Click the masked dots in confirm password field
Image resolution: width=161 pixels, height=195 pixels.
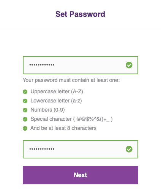click(x=42, y=149)
